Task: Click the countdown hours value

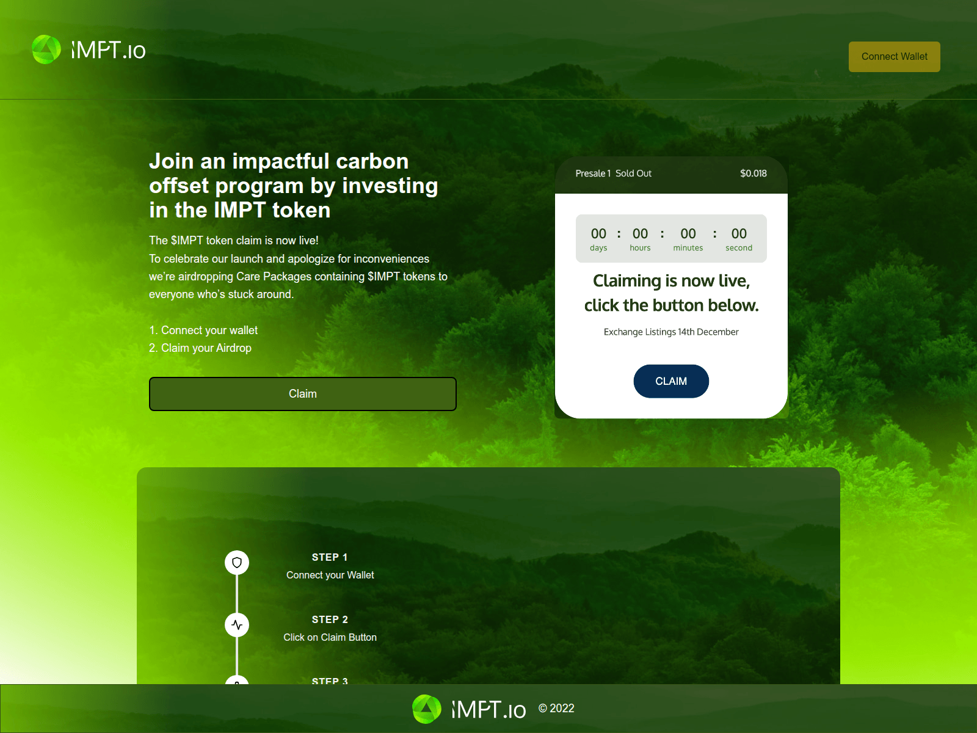Action: coord(640,234)
